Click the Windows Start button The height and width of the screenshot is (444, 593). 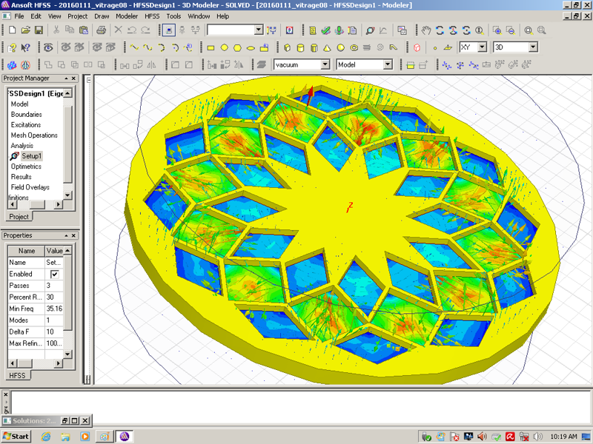click(x=16, y=436)
